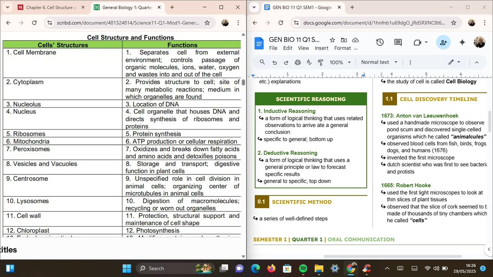Share the Google Docs document

[443, 42]
